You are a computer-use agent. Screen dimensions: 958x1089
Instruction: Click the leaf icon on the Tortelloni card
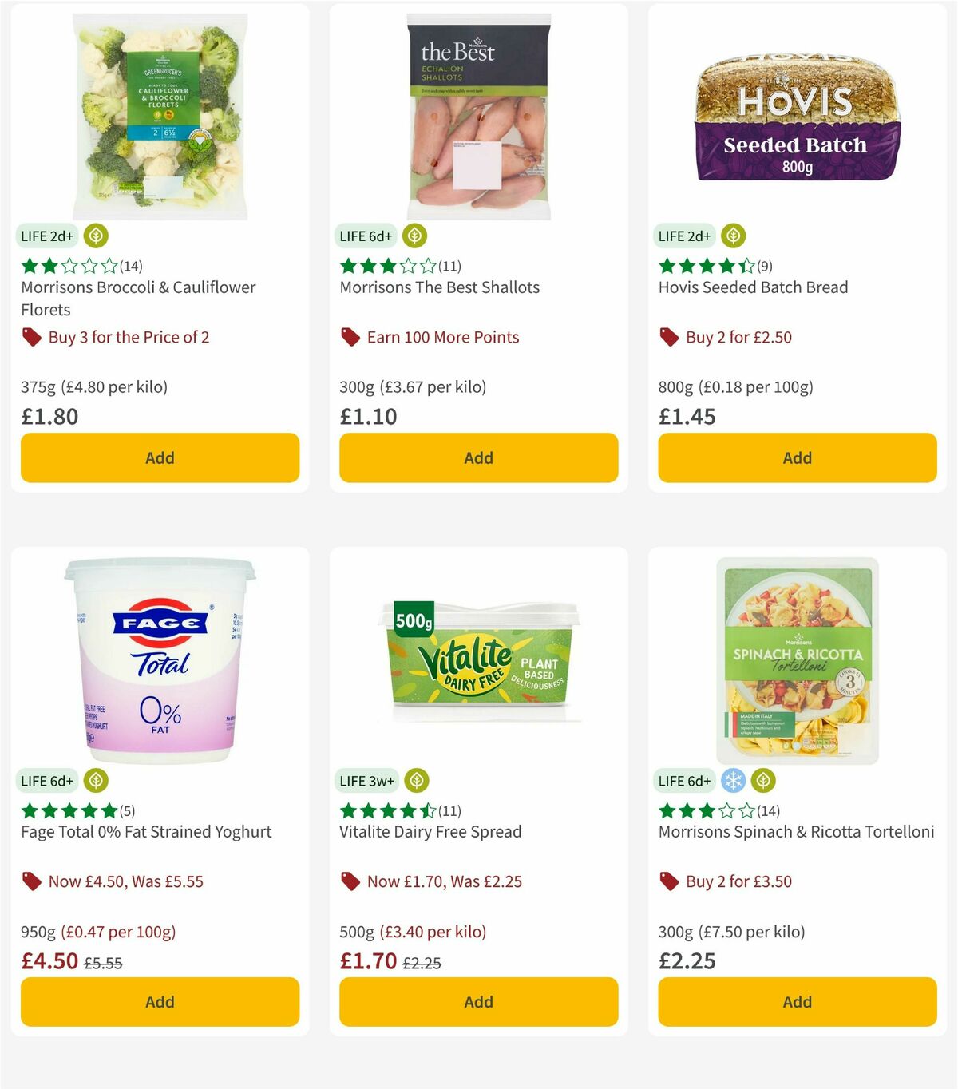coord(764,781)
